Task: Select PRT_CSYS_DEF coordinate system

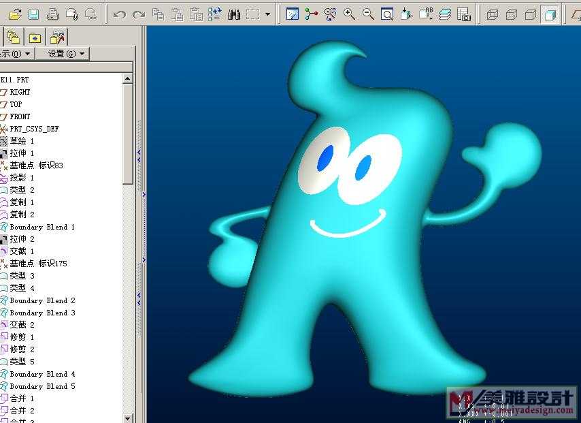Action: [x=34, y=129]
